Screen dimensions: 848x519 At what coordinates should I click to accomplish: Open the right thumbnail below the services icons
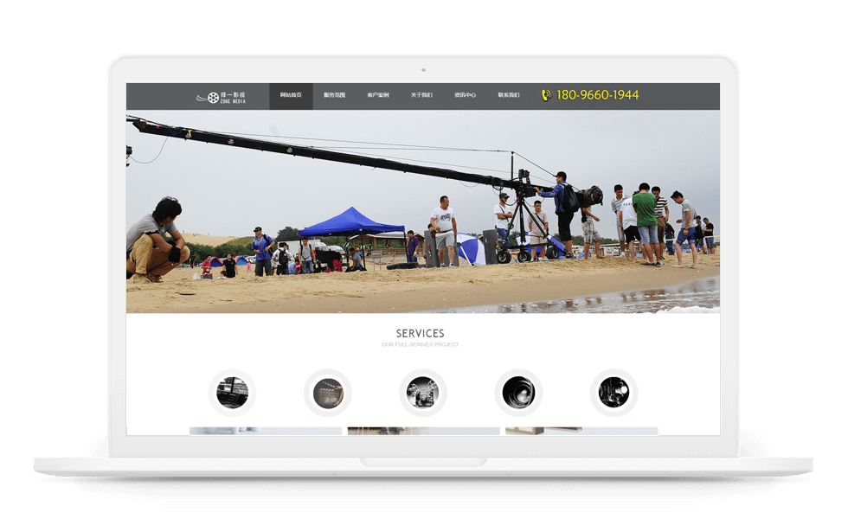click(x=581, y=430)
